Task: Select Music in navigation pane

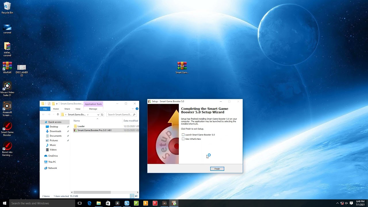Action: (x=53, y=145)
